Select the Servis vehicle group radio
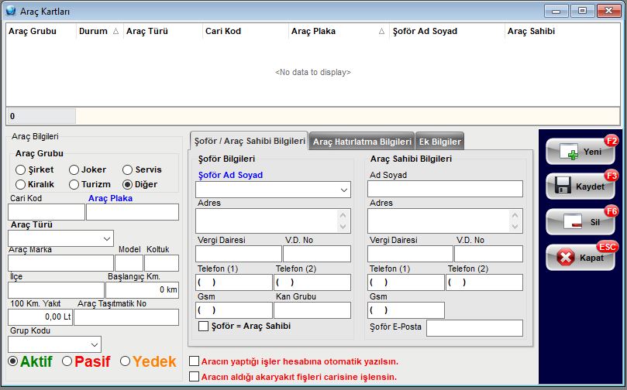The height and width of the screenshot is (390, 627). tap(127, 169)
